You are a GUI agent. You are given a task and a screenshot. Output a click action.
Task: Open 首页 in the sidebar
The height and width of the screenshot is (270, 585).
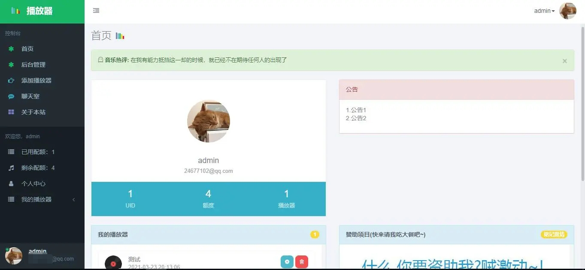pyautogui.click(x=27, y=49)
